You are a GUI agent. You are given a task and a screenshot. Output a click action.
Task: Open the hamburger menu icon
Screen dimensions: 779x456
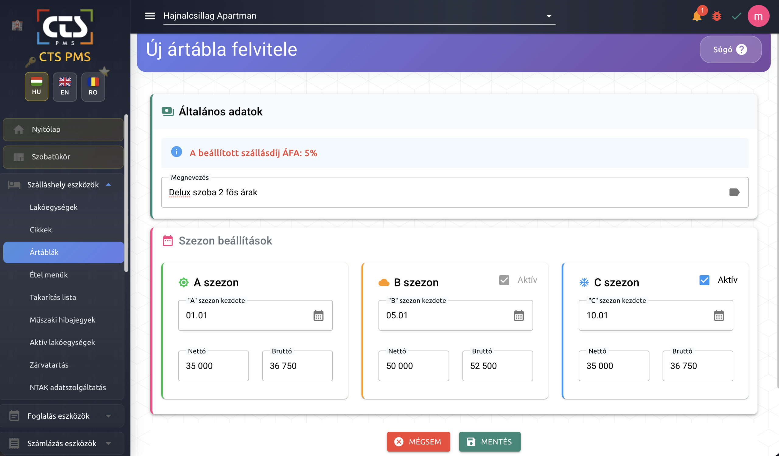coord(150,16)
